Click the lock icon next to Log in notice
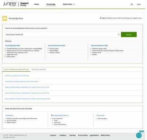Screen dimensions: 147x140 pos(100,18)
